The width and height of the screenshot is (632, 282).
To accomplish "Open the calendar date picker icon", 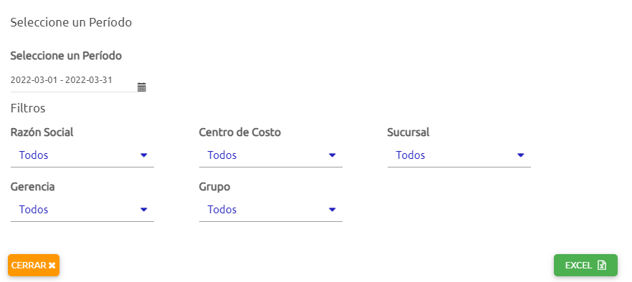I will [x=141, y=87].
